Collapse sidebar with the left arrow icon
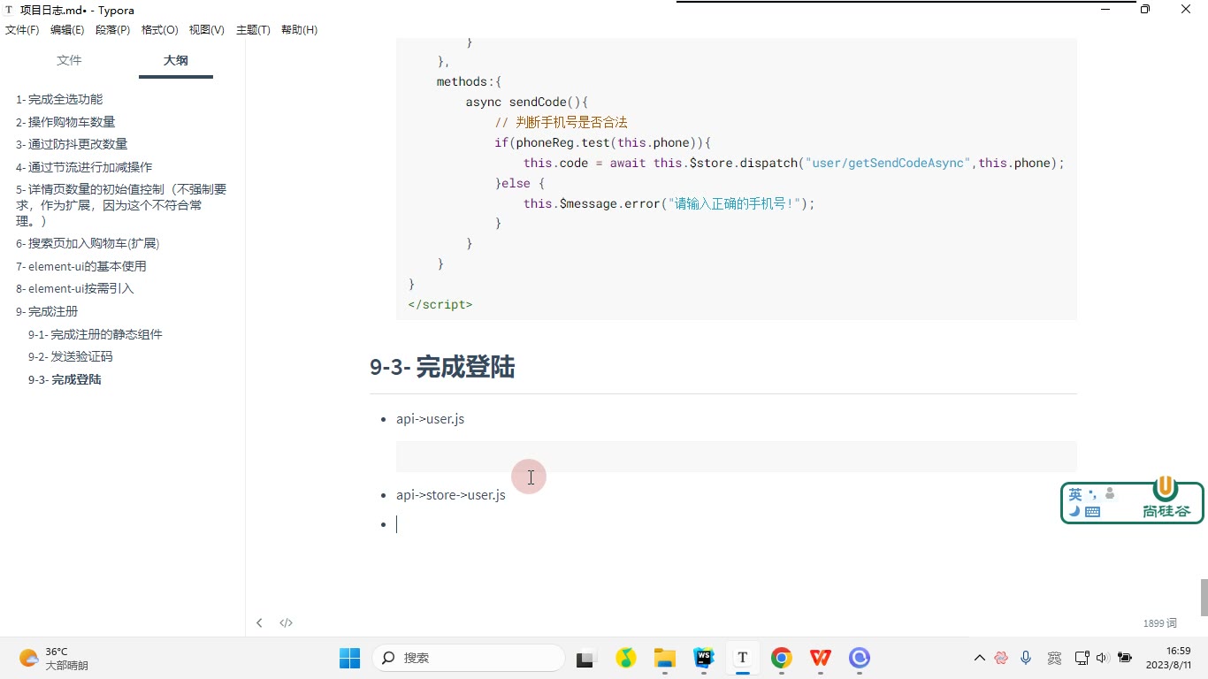The width and height of the screenshot is (1208, 679). [259, 622]
